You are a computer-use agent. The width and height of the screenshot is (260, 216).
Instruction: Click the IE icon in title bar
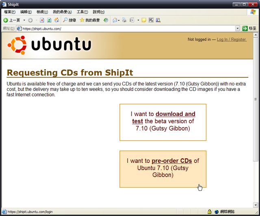tap(4, 4)
